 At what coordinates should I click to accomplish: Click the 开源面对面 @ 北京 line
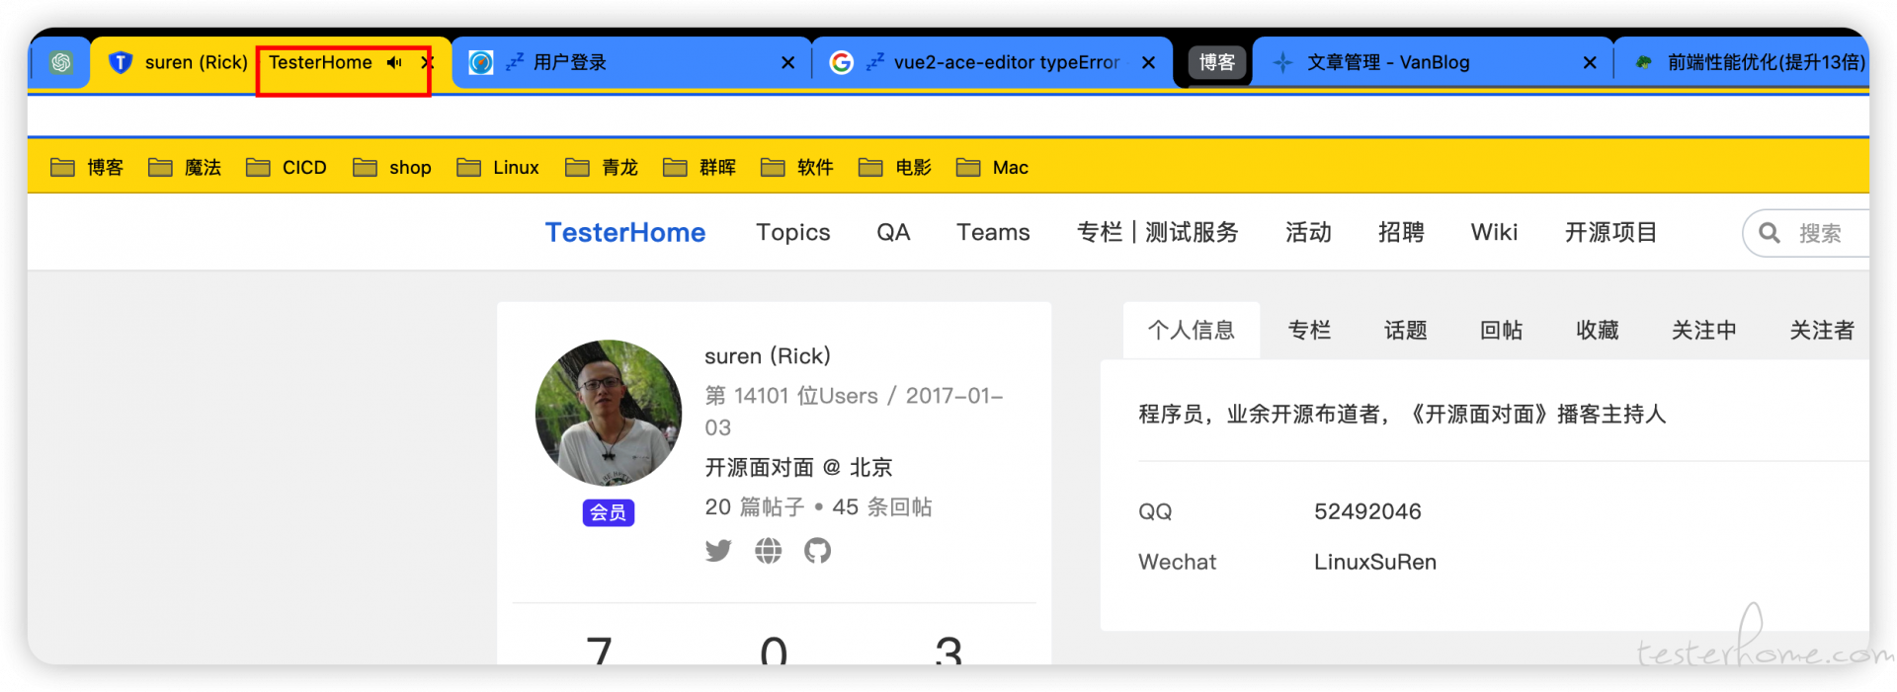(x=798, y=467)
